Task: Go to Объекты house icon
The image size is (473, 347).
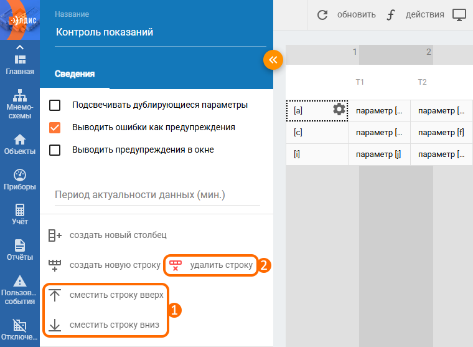Action: [x=20, y=139]
